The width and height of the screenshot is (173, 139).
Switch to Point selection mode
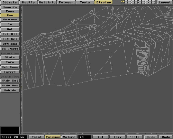[x=37, y=137]
